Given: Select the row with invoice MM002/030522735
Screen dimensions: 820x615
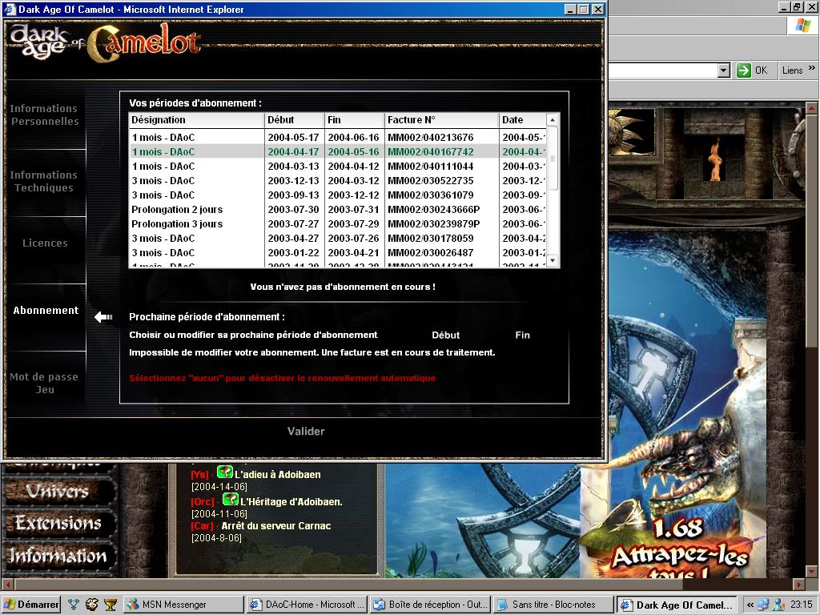Looking at the screenshot, I should click(x=338, y=180).
